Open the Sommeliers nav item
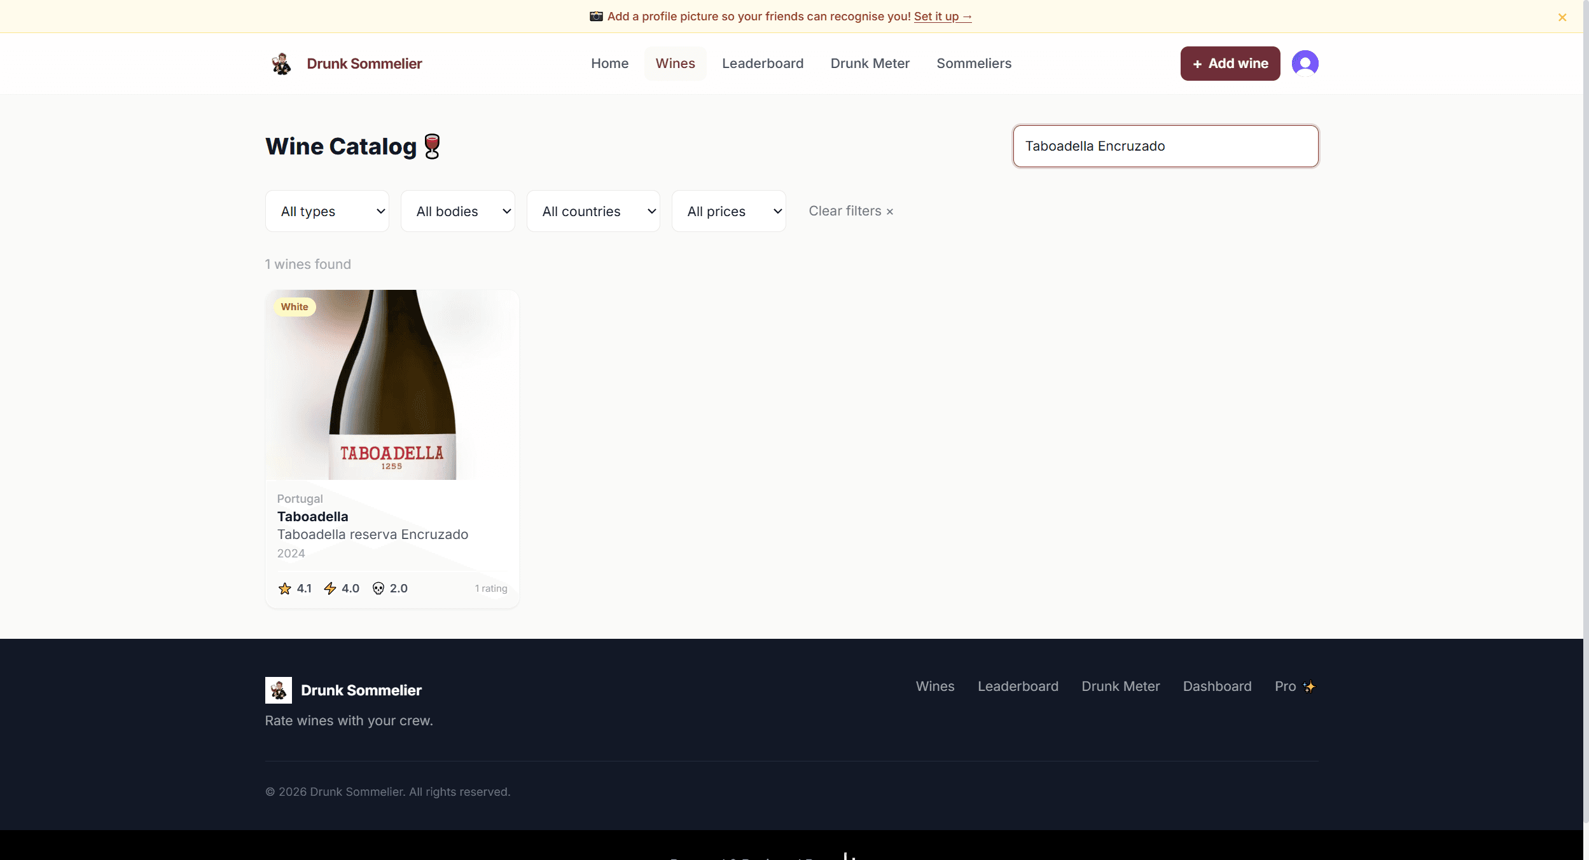The height and width of the screenshot is (860, 1589). (973, 64)
